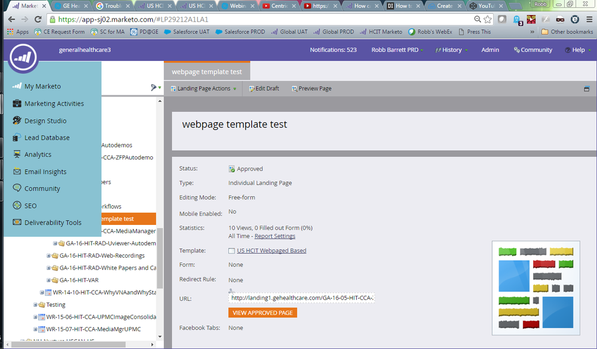Viewport: 597px width, 349px height.
Task: Click the zoom magnifier icon in address bar
Action: point(477,19)
